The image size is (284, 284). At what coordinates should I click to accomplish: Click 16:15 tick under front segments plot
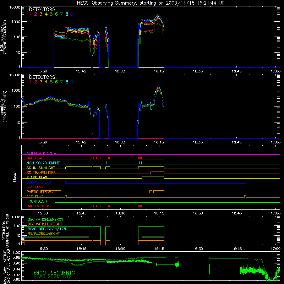[159, 71]
